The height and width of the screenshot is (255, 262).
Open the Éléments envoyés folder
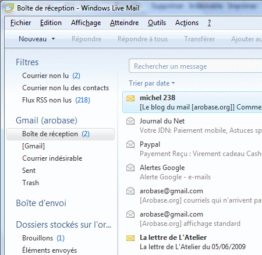[49, 250]
